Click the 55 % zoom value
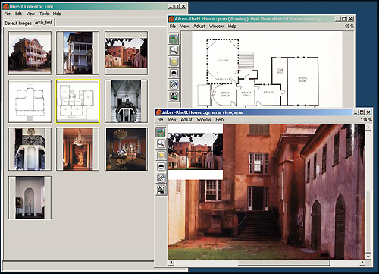 pyautogui.click(x=349, y=27)
